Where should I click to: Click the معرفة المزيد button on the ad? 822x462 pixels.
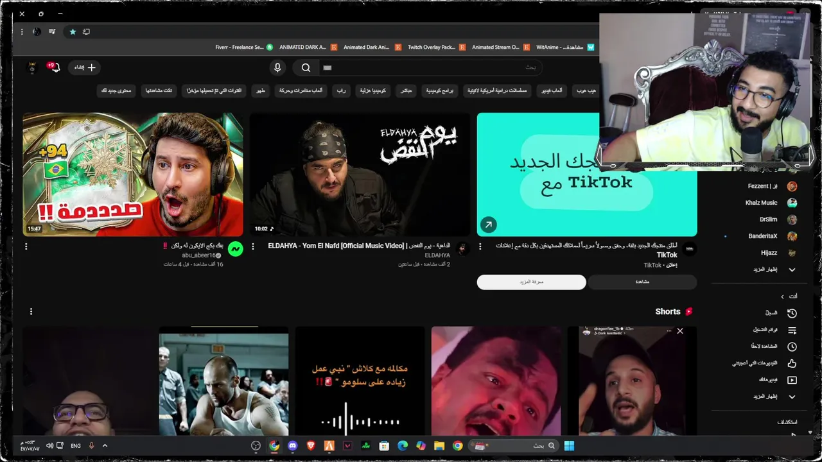click(x=531, y=282)
